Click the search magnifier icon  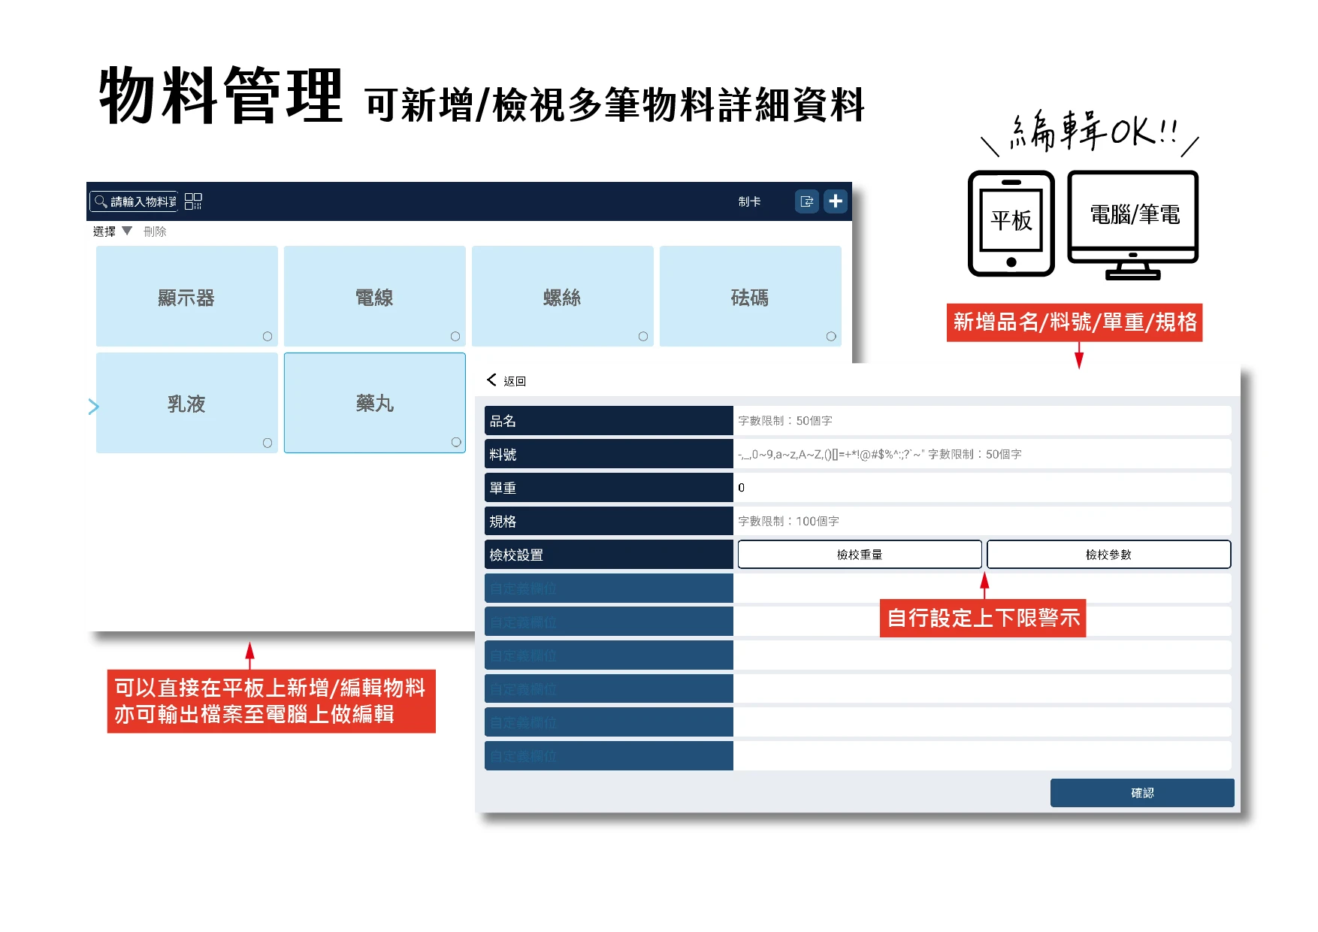(101, 201)
